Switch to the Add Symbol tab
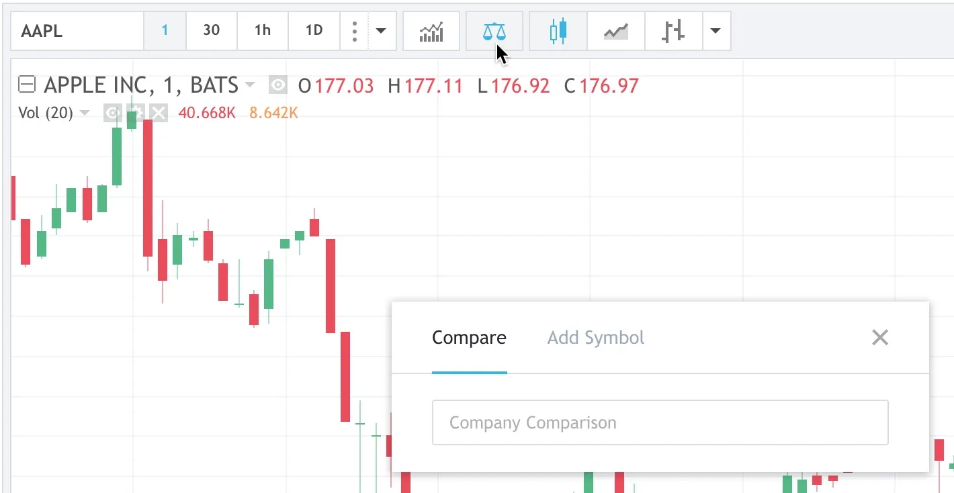 click(x=595, y=337)
